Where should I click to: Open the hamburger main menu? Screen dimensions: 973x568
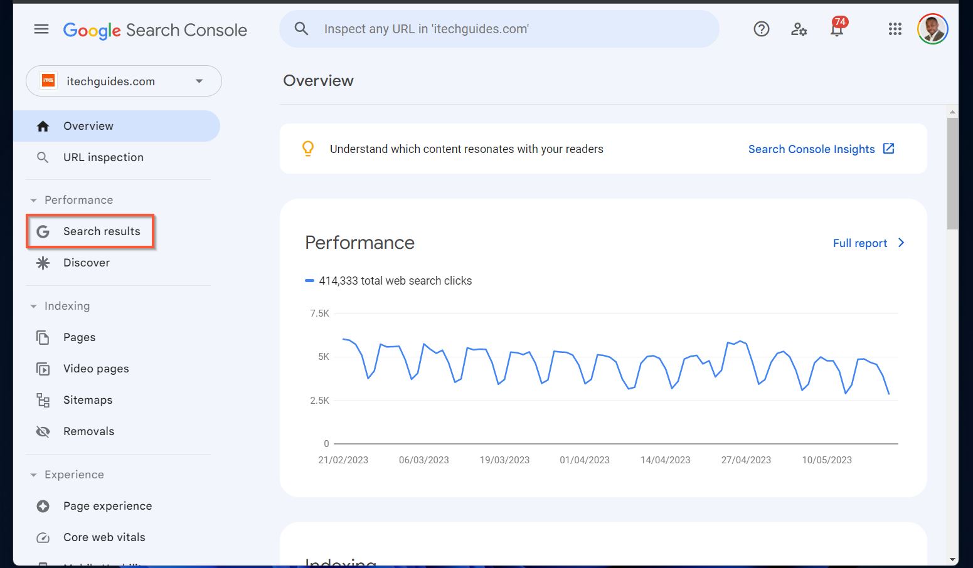(41, 29)
